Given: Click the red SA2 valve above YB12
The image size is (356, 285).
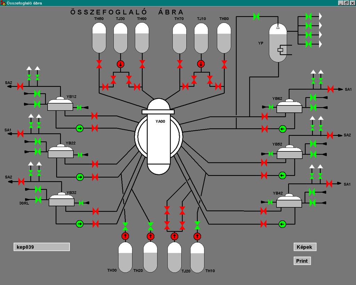Looking at the screenshot, I should click(x=20, y=86).
